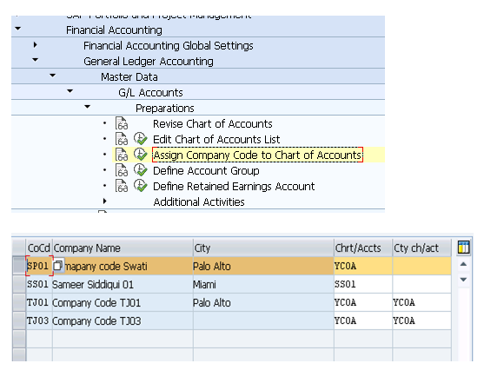
Task: Collapse the General Ledger Accounting node
Action: [x=36, y=60]
